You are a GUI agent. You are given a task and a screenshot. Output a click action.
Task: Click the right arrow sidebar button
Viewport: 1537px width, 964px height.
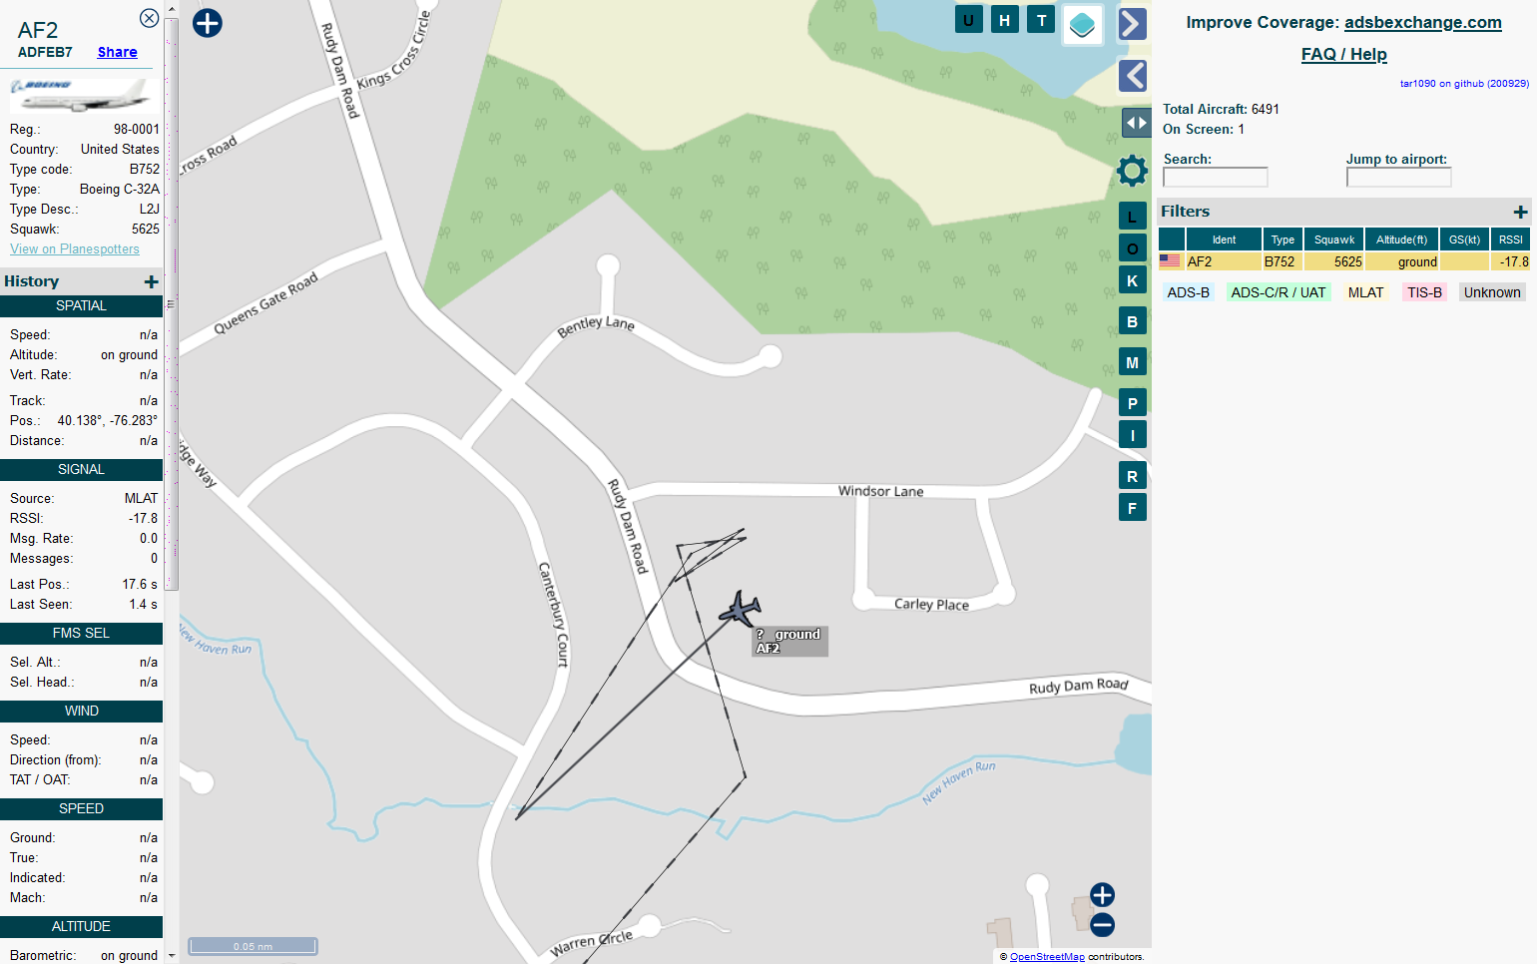tap(1132, 24)
